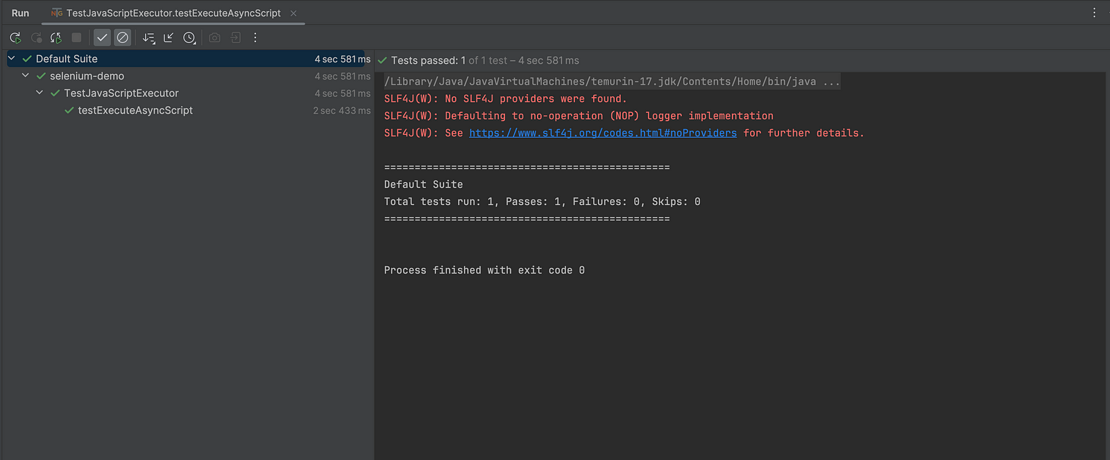The image size is (1110, 460).
Task: Rerun the test with the Rerun icon
Action: pyautogui.click(x=15, y=37)
